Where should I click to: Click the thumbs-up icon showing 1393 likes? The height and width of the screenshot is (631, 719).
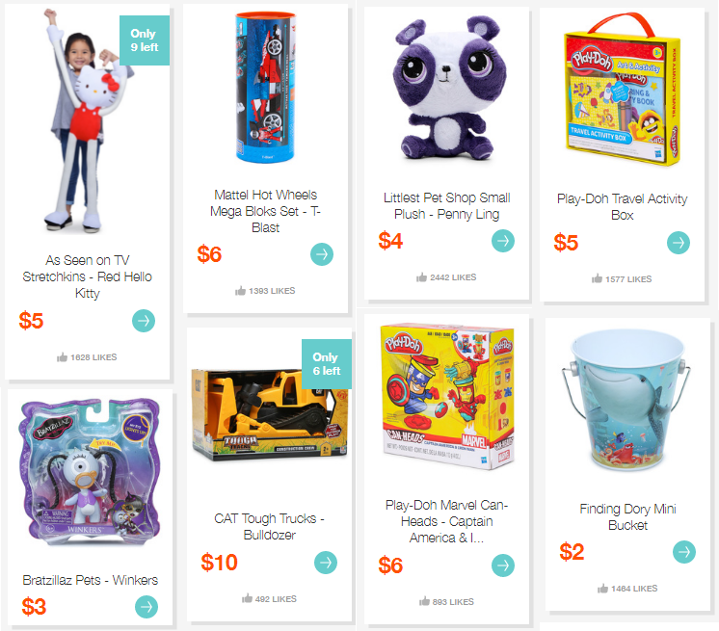pos(240,291)
